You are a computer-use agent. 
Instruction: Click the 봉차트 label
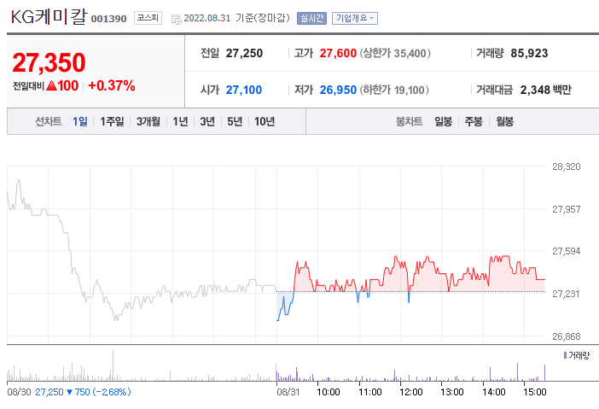point(409,121)
